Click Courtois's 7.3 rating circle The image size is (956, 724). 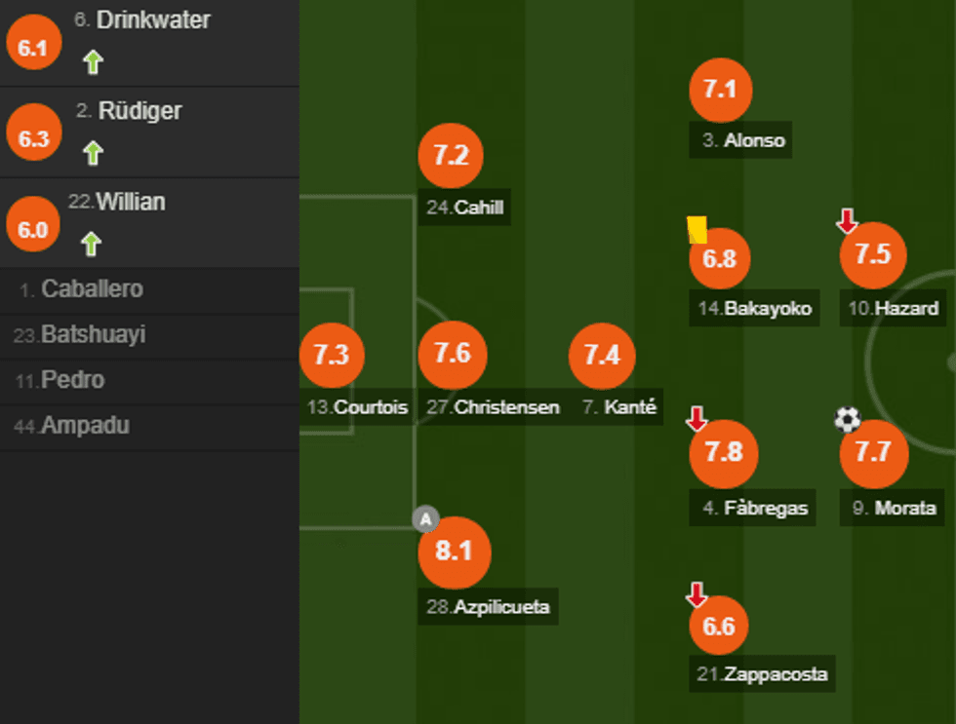[x=332, y=356]
